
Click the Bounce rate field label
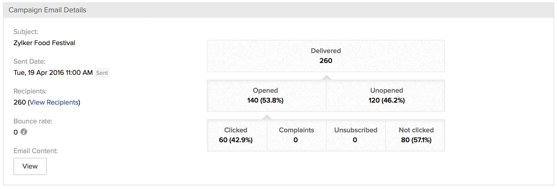[33, 121]
